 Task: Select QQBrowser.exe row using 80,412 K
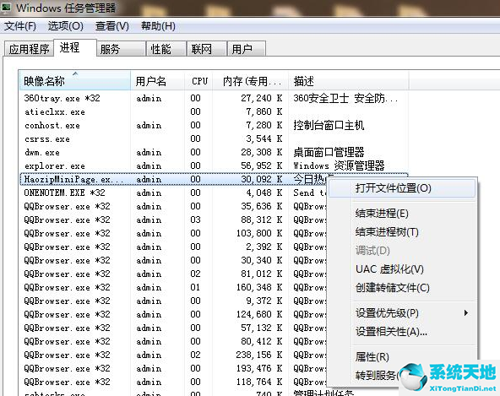174,341
